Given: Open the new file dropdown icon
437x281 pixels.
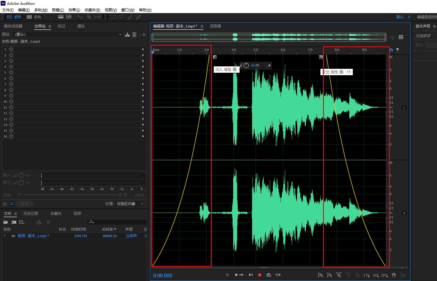Looking at the screenshot, I should click(x=22, y=222).
